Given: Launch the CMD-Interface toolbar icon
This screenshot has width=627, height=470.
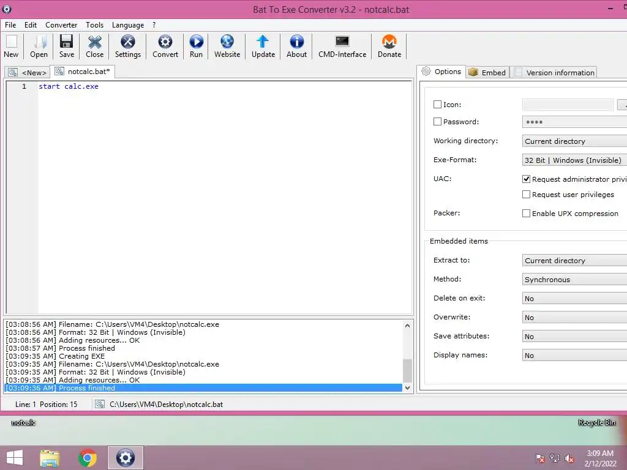Looking at the screenshot, I should pyautogui.click(x=342, y=47).
